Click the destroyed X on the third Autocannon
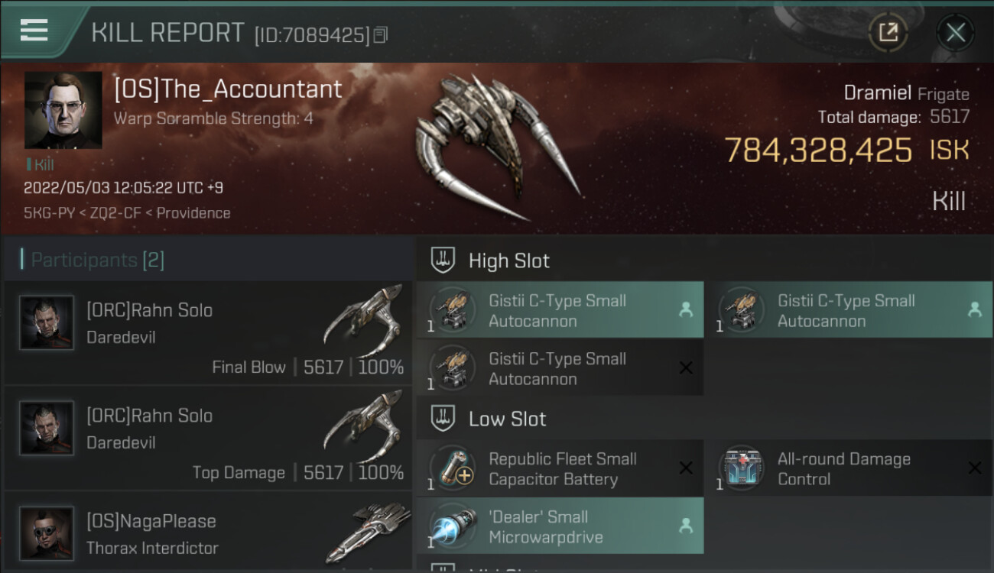The height and width of the screenshot is (573, 994). tap(686, 368)
